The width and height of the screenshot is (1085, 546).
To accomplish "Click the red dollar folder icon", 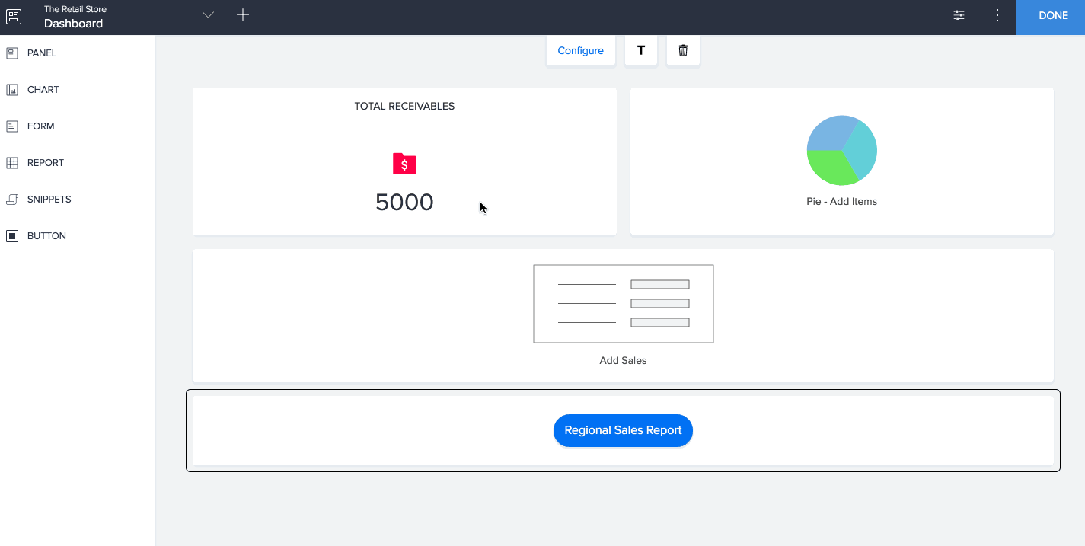I will [404, 164].
